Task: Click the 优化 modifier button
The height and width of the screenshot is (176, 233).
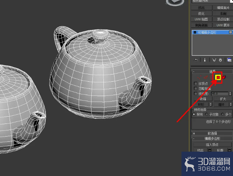Action: tap(201, 13)
